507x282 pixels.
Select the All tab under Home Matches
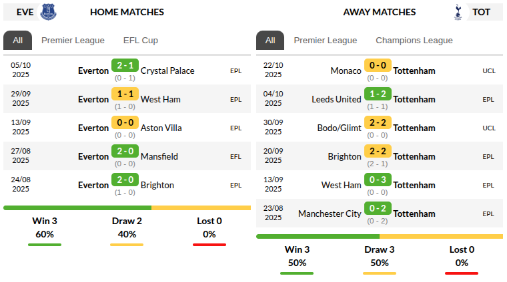coord(17,40)
